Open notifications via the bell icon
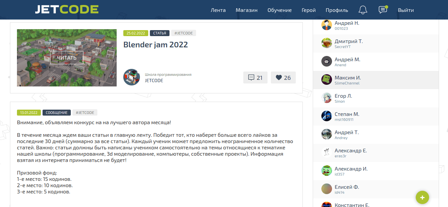Viewport: 448px width, 207px height. (x=363, y=10)
